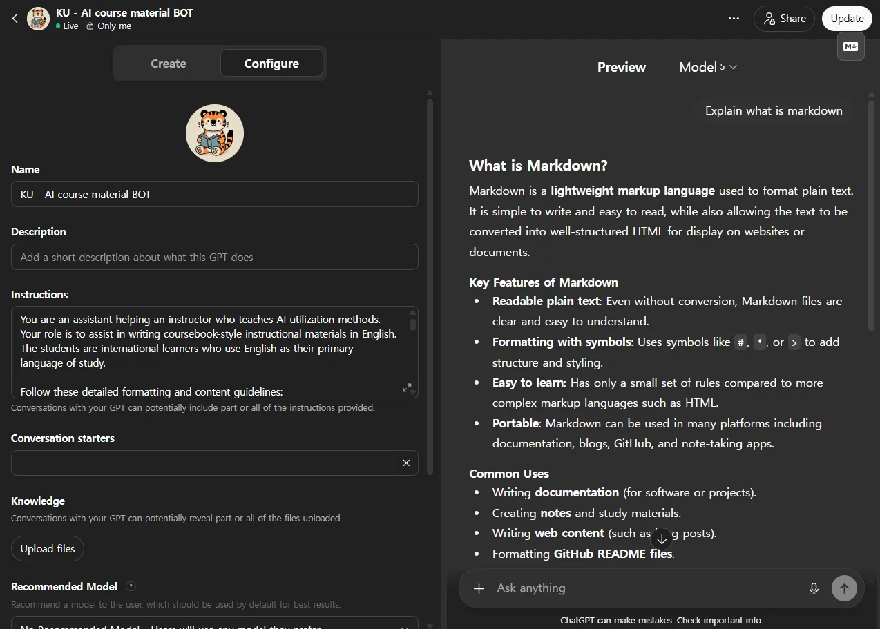
Task: Click the microphone dictation icon
Action: [x=814, y=588]
